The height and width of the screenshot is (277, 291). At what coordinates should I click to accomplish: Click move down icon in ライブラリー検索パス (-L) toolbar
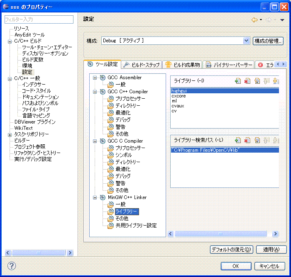pyautogui.click(x=276, y=140)
